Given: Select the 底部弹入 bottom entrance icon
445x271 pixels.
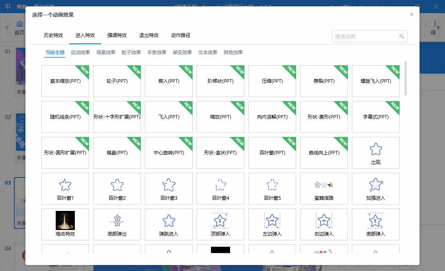Looking at the screenshot, I should coord(375,224).
